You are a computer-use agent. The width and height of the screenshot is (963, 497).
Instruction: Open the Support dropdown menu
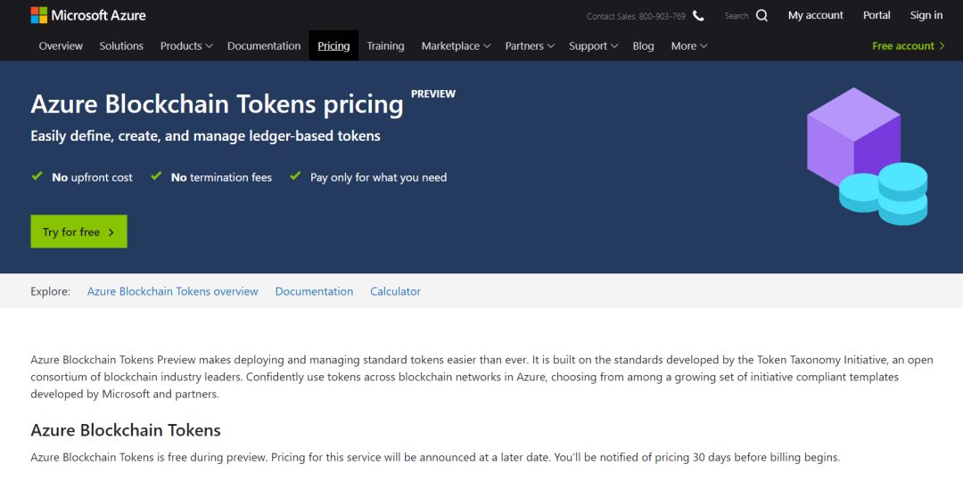(x=593, y=46)
